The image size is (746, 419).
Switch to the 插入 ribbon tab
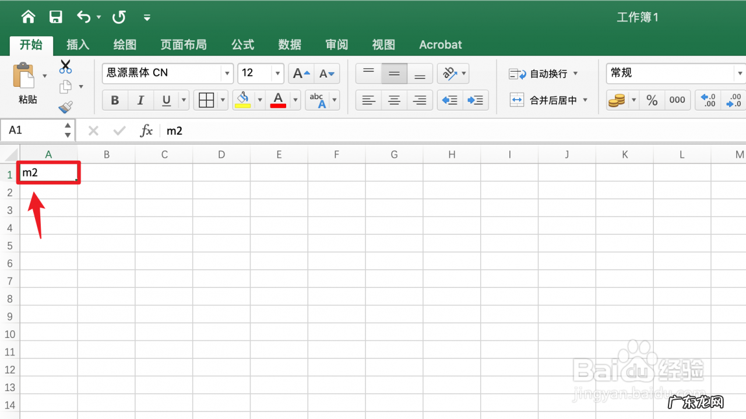(x=78, y=44)
